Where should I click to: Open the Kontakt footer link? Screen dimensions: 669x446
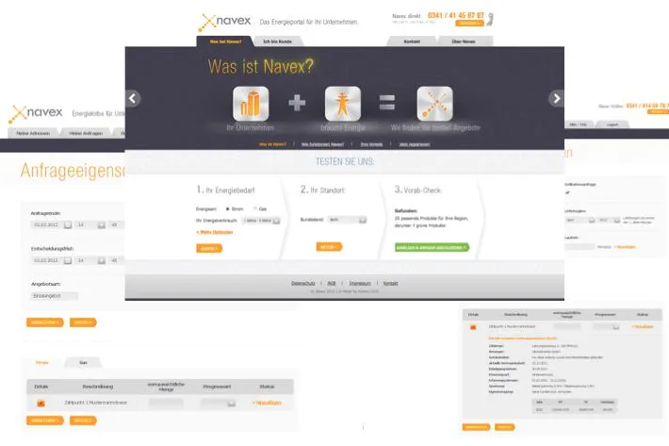(390, 284)
